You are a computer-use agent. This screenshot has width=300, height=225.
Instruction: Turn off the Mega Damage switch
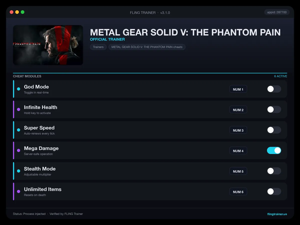click(274, 150)
